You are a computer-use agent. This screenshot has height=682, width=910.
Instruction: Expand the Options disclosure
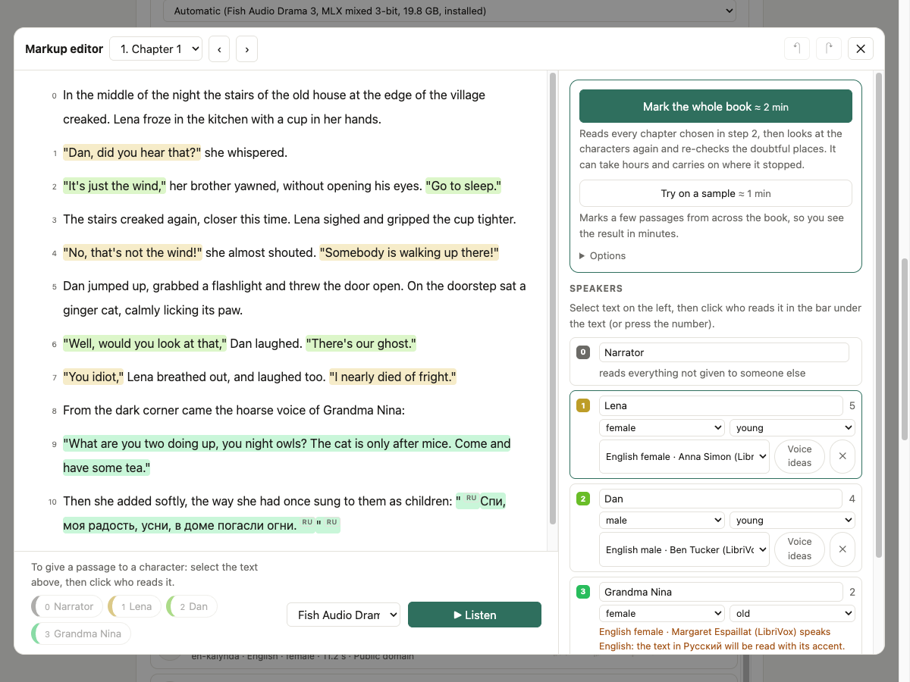pos(603,256)
